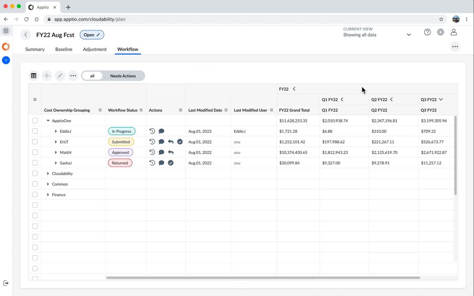
Task: View history icon in EricT row
Action: tap(152, 142)
